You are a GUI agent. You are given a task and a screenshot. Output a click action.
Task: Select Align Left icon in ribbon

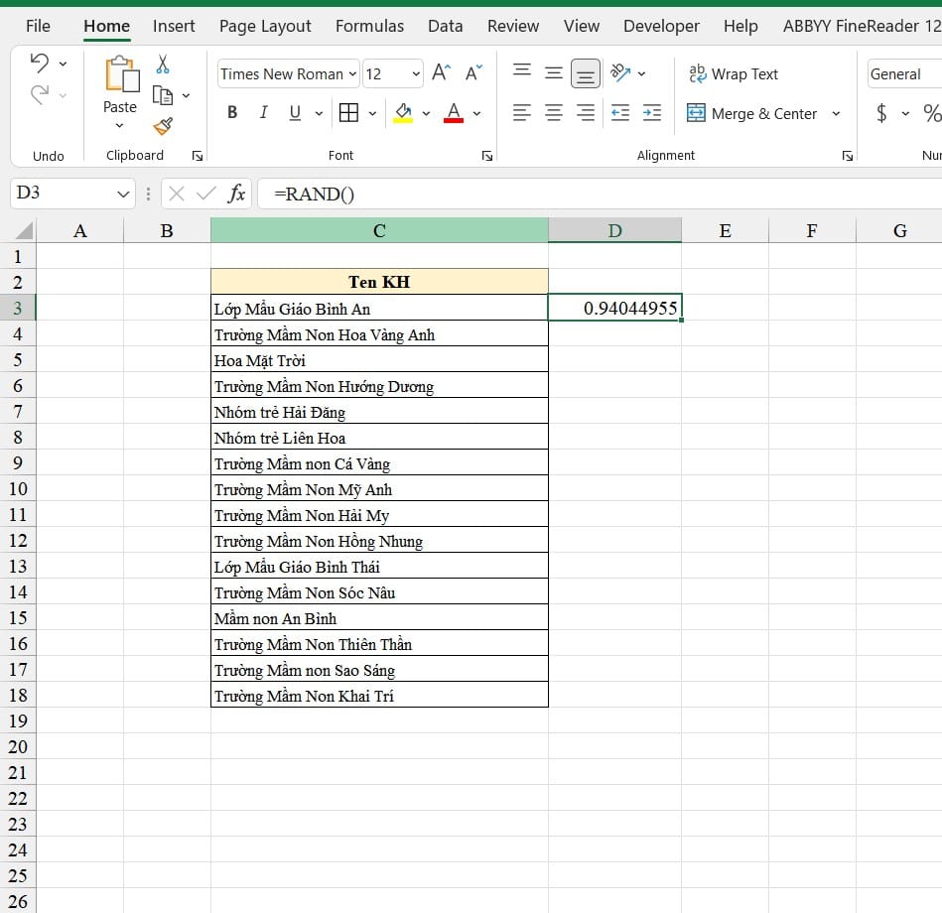pos(522,113)
